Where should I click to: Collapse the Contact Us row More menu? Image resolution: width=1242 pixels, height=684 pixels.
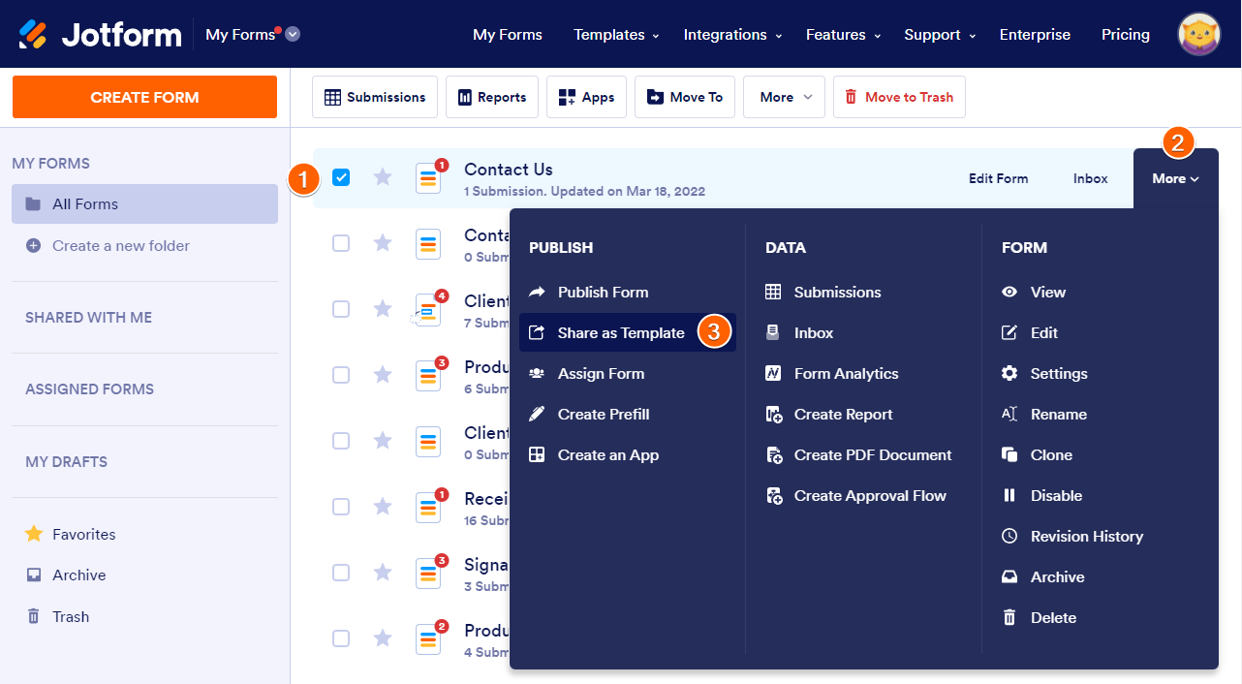point(1176,178)
